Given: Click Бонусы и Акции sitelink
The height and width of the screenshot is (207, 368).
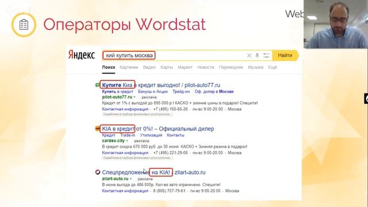Looking at the screenshot, I should 153,91.
